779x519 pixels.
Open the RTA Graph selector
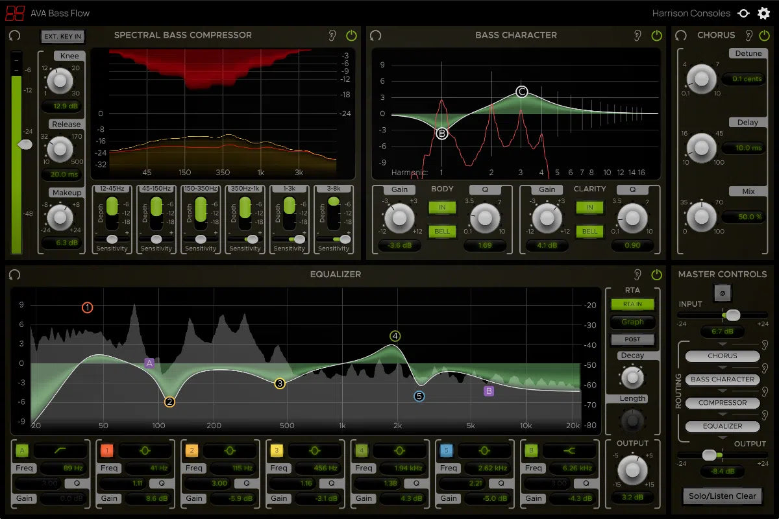coord(632,322)
